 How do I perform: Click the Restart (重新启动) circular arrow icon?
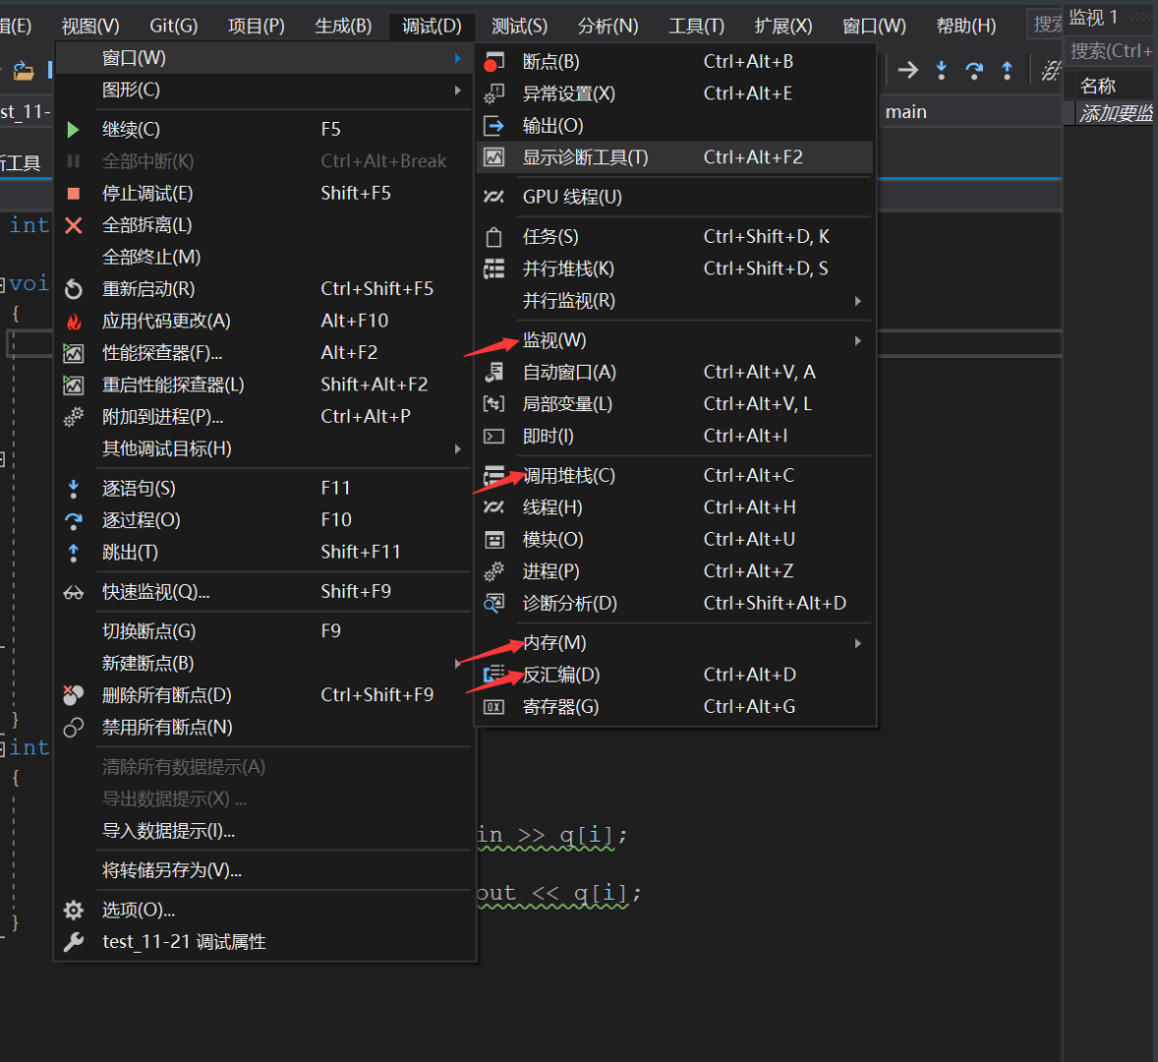click(x=73, y=289)
